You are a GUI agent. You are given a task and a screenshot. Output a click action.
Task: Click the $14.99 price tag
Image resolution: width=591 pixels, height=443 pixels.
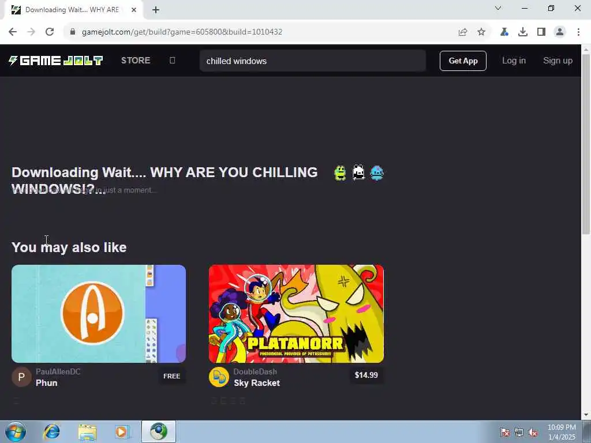366,375
